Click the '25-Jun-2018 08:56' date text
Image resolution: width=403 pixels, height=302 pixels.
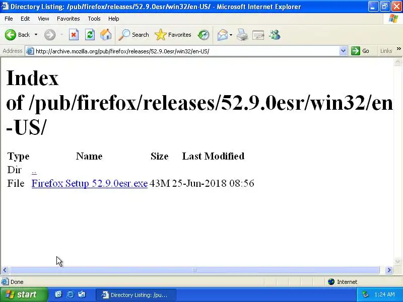point(213,183)
